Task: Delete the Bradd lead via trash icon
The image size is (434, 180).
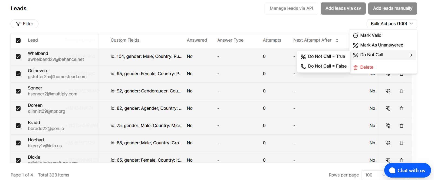Action: (x=402, y=126)
